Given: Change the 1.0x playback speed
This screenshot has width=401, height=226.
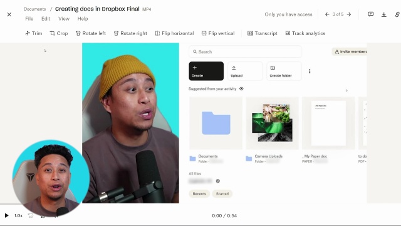Looking at the screenshot, I should tap(18, 215).
